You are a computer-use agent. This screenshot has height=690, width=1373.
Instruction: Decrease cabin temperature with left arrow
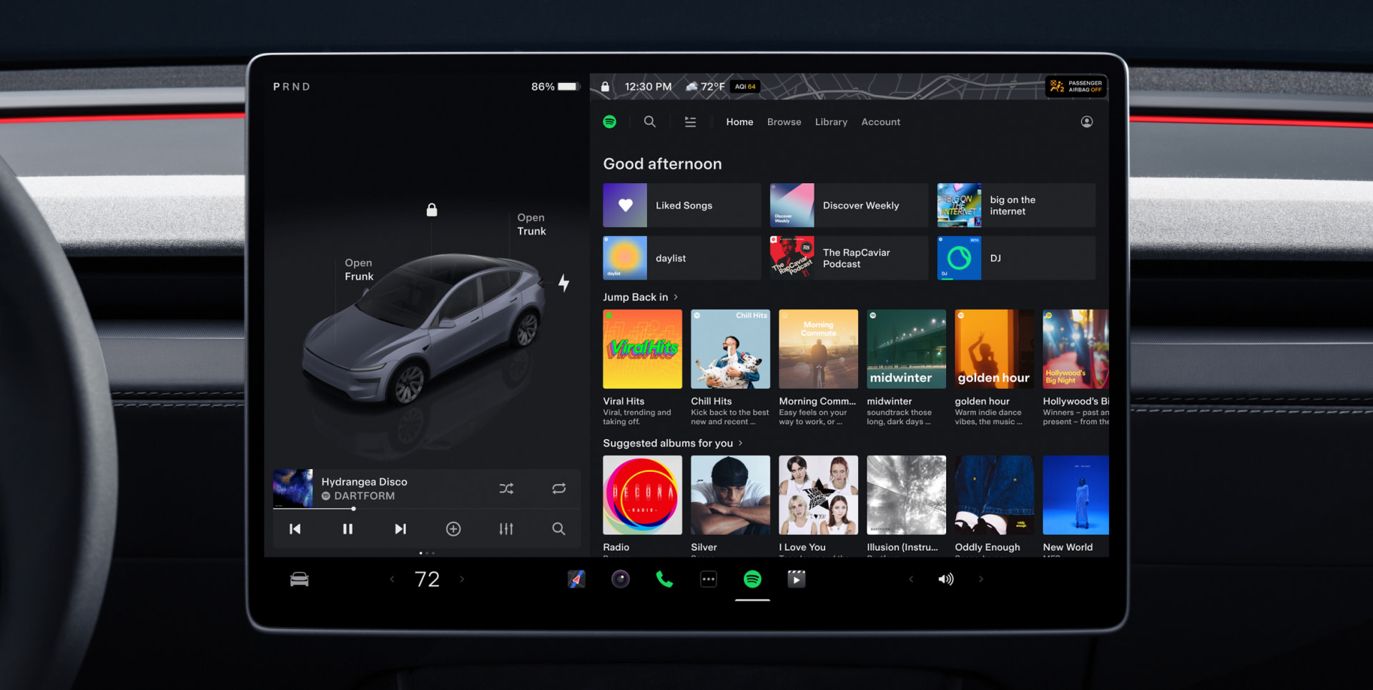point(392,579)
